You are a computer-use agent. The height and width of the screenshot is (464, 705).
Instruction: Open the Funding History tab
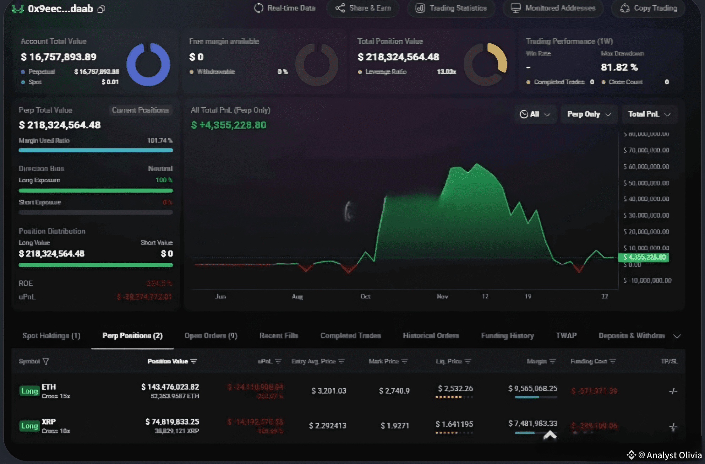click(507, 336)
